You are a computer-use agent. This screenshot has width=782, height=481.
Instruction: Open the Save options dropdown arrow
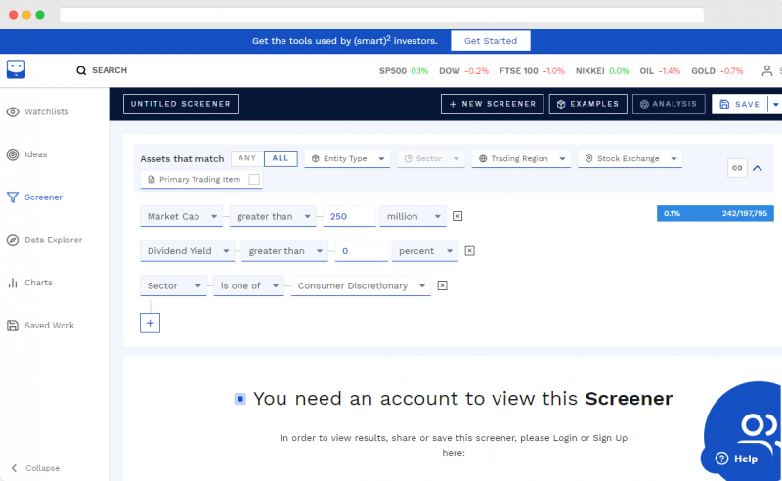(x=775, y=105)
